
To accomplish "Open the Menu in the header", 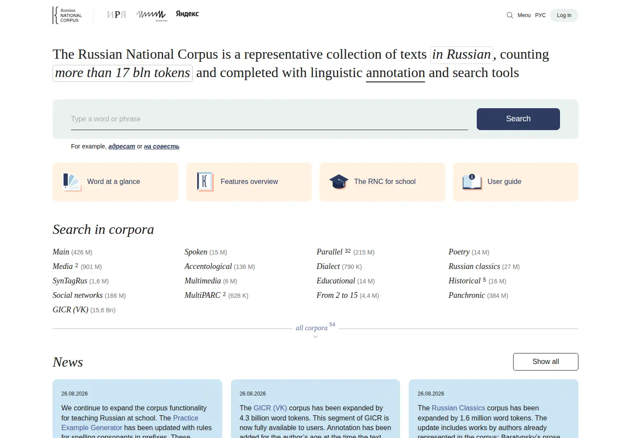I will pyautogui.click(x=524, y=15).
